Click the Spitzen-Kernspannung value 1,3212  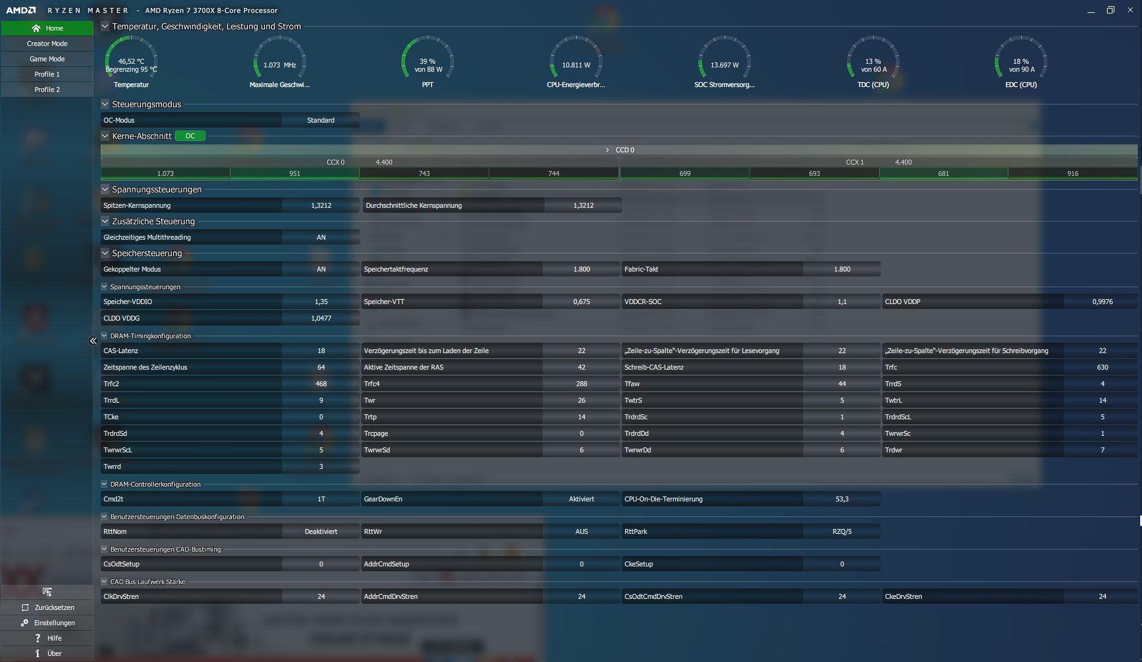tap(321, 205)
